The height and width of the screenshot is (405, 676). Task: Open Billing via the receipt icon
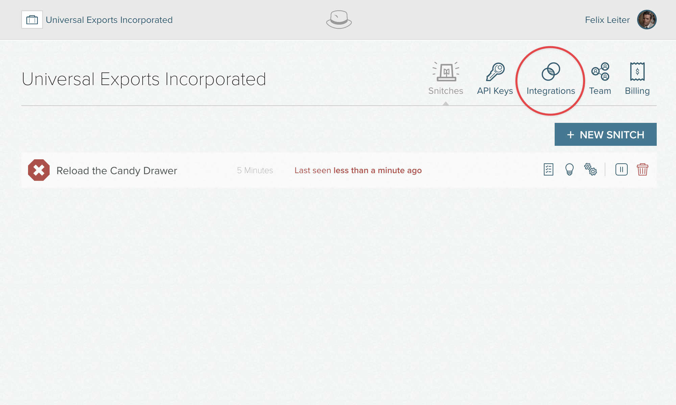(637, 71)
